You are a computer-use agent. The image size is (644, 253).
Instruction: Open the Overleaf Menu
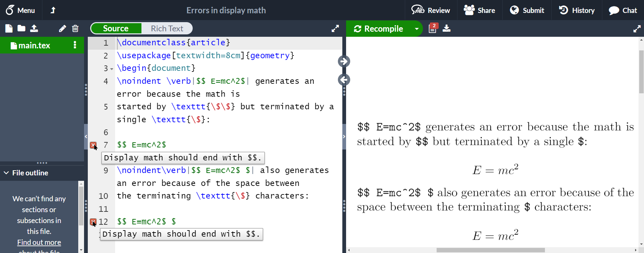[20, 10]
